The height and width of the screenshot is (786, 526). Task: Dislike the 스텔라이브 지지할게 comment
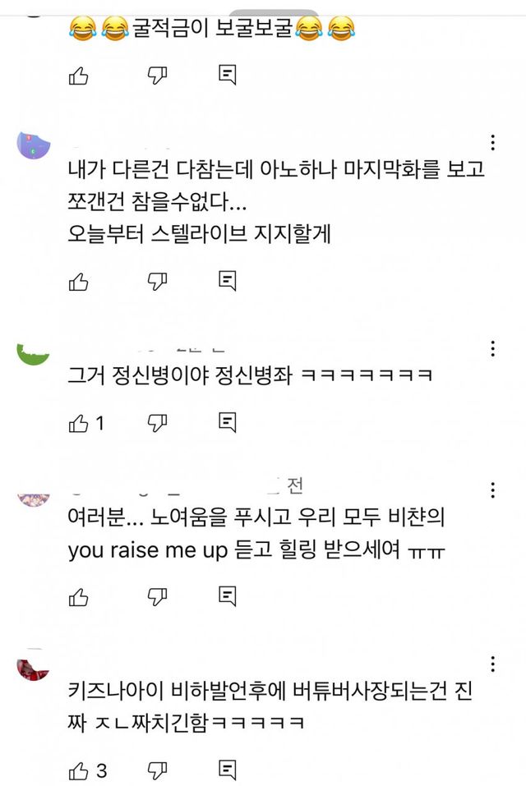coord(157,282)
